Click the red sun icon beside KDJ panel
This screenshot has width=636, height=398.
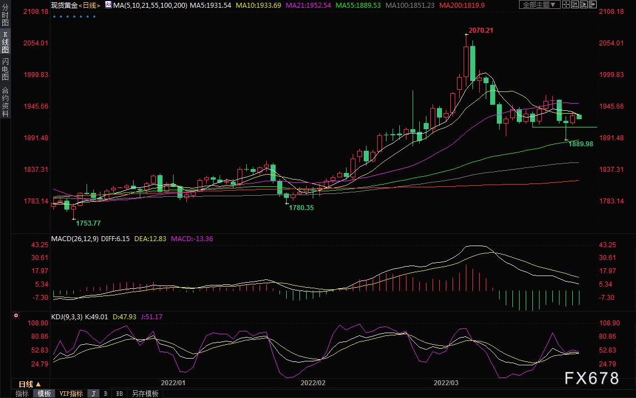click(x=16, y=315)
